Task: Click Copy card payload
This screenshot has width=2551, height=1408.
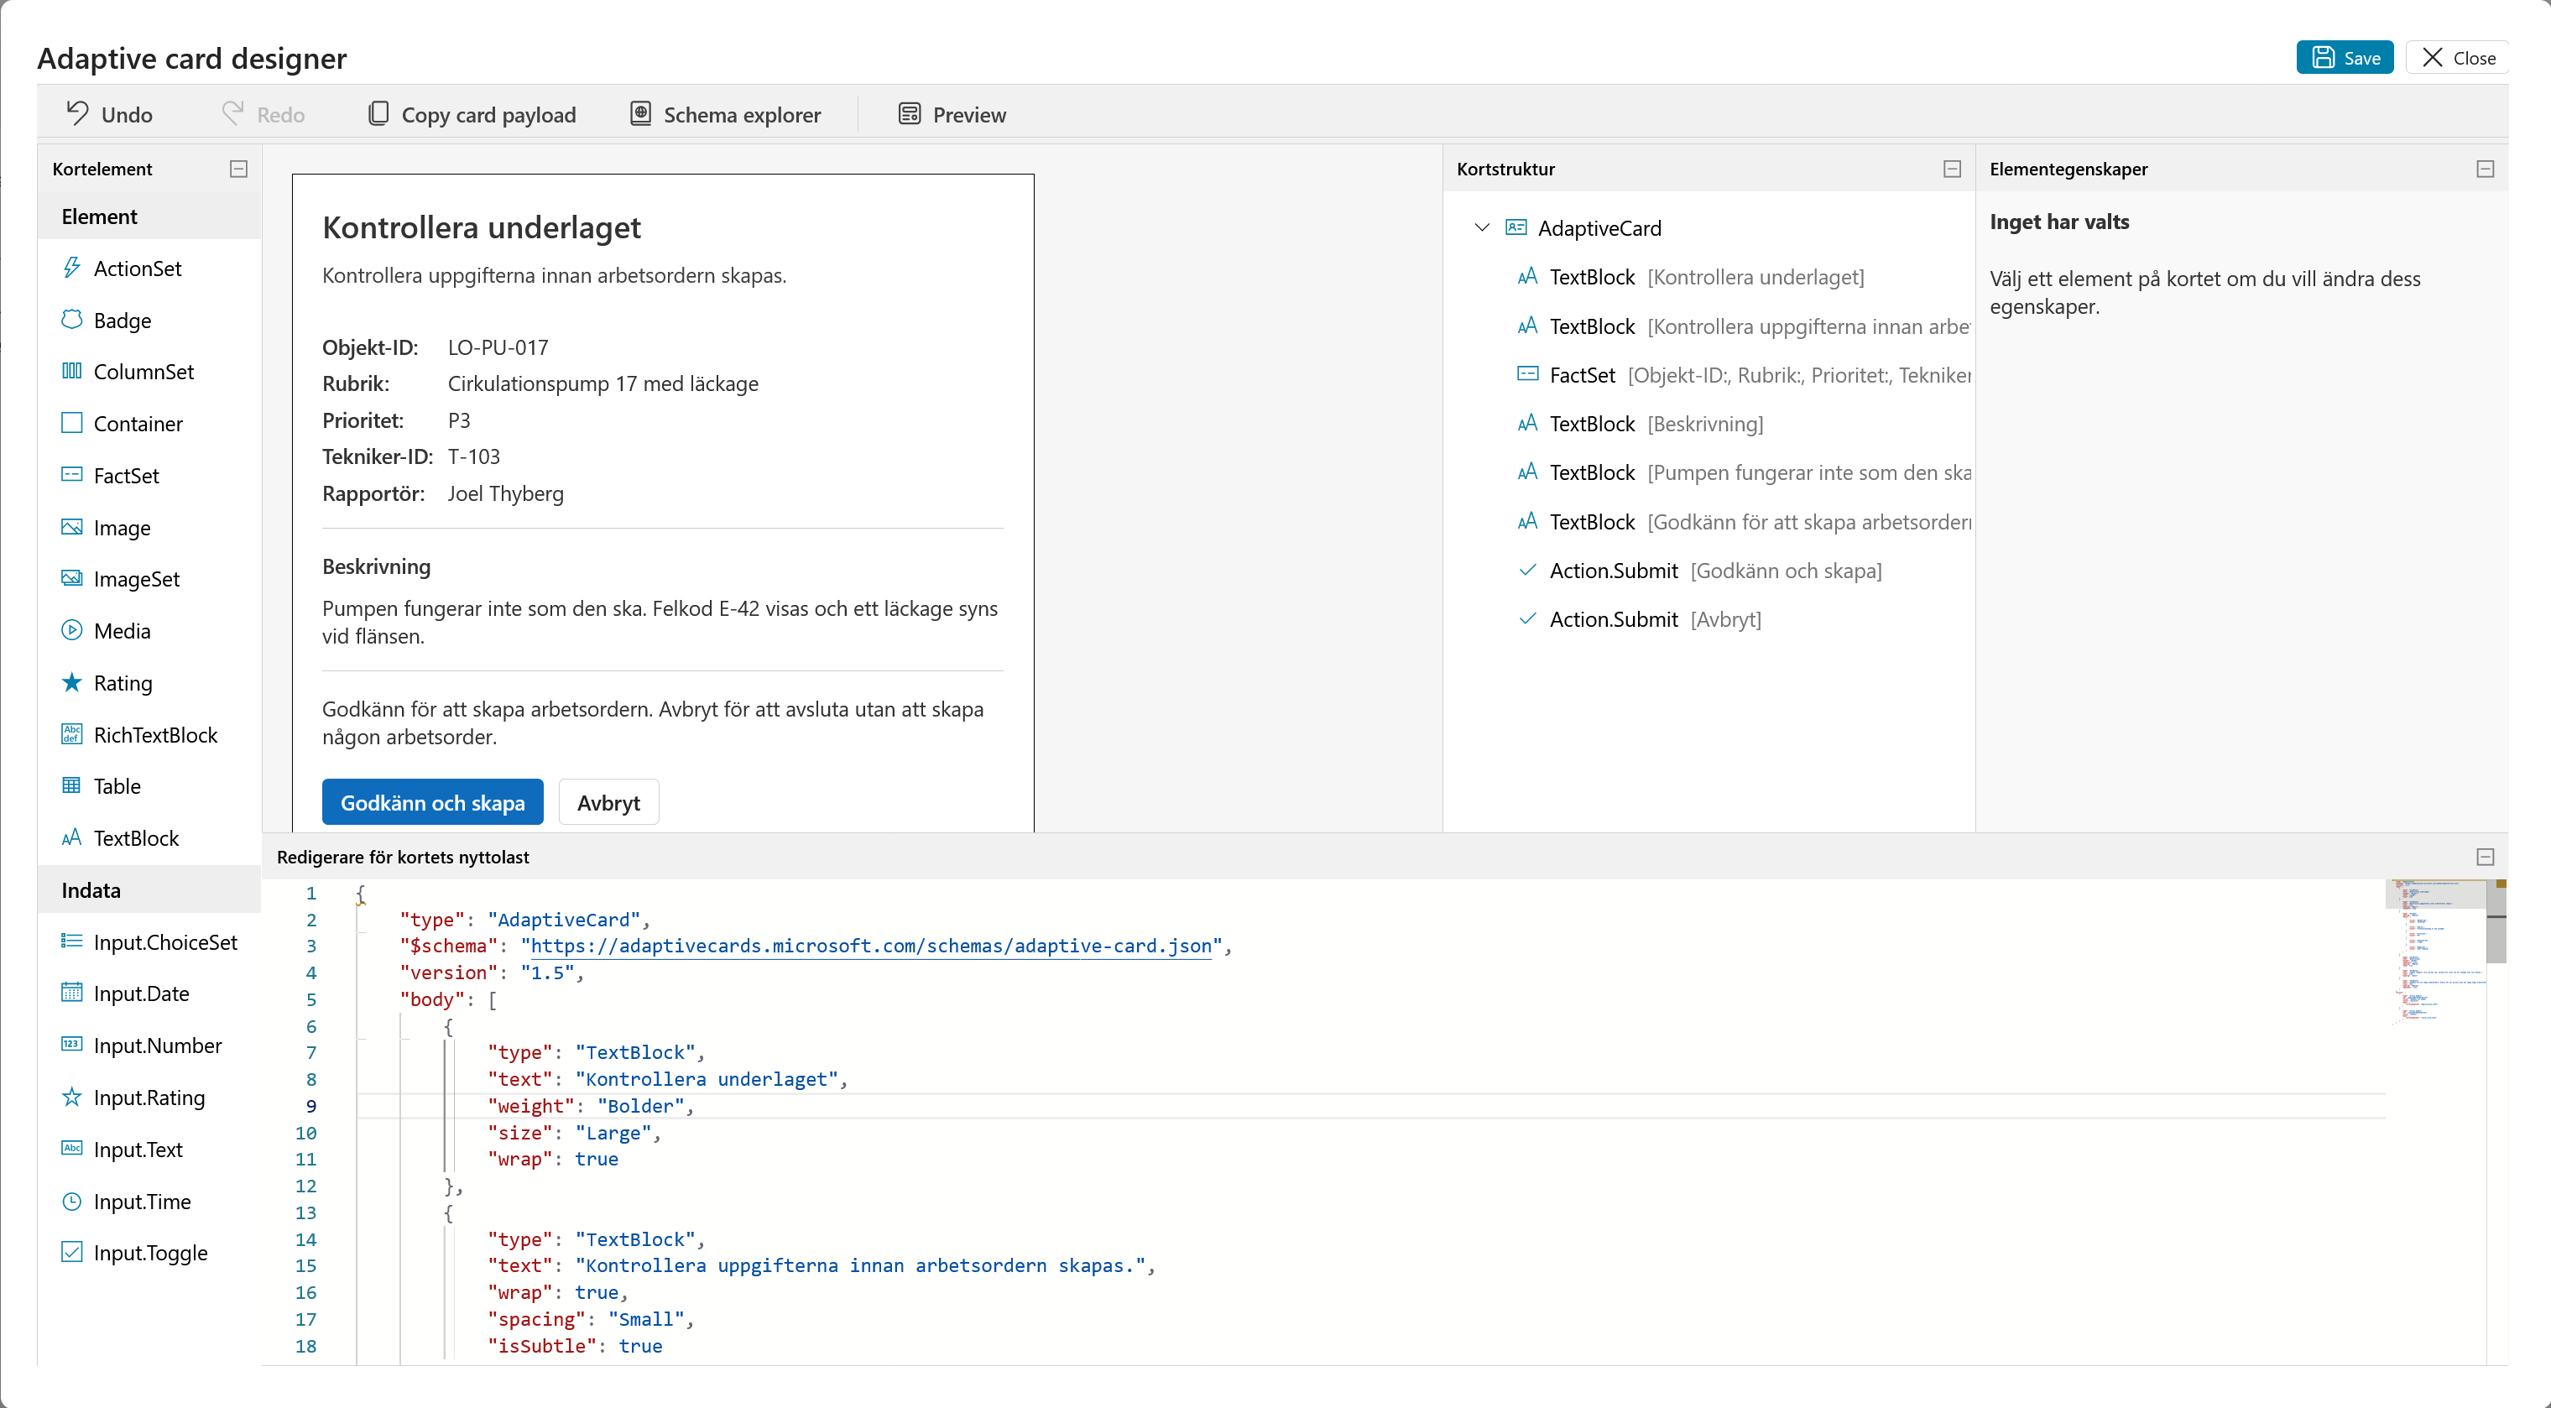Action: pyautogui.click(x=472, y=115)
